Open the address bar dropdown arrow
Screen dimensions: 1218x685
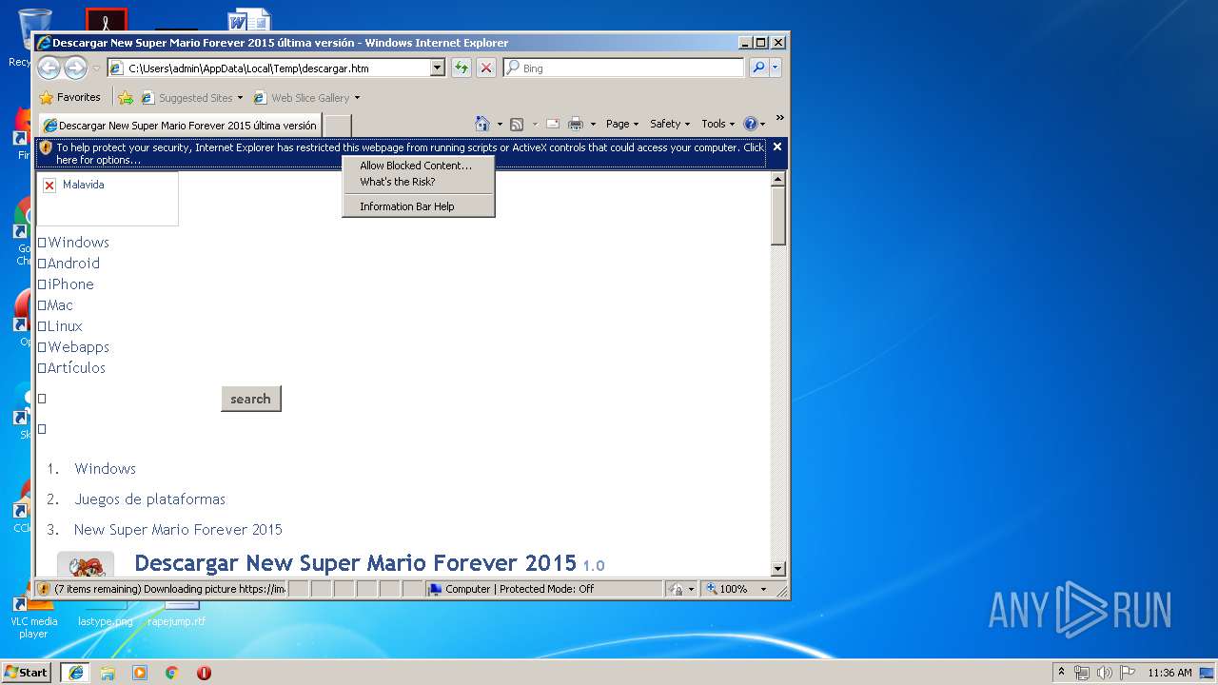point(437,68)
